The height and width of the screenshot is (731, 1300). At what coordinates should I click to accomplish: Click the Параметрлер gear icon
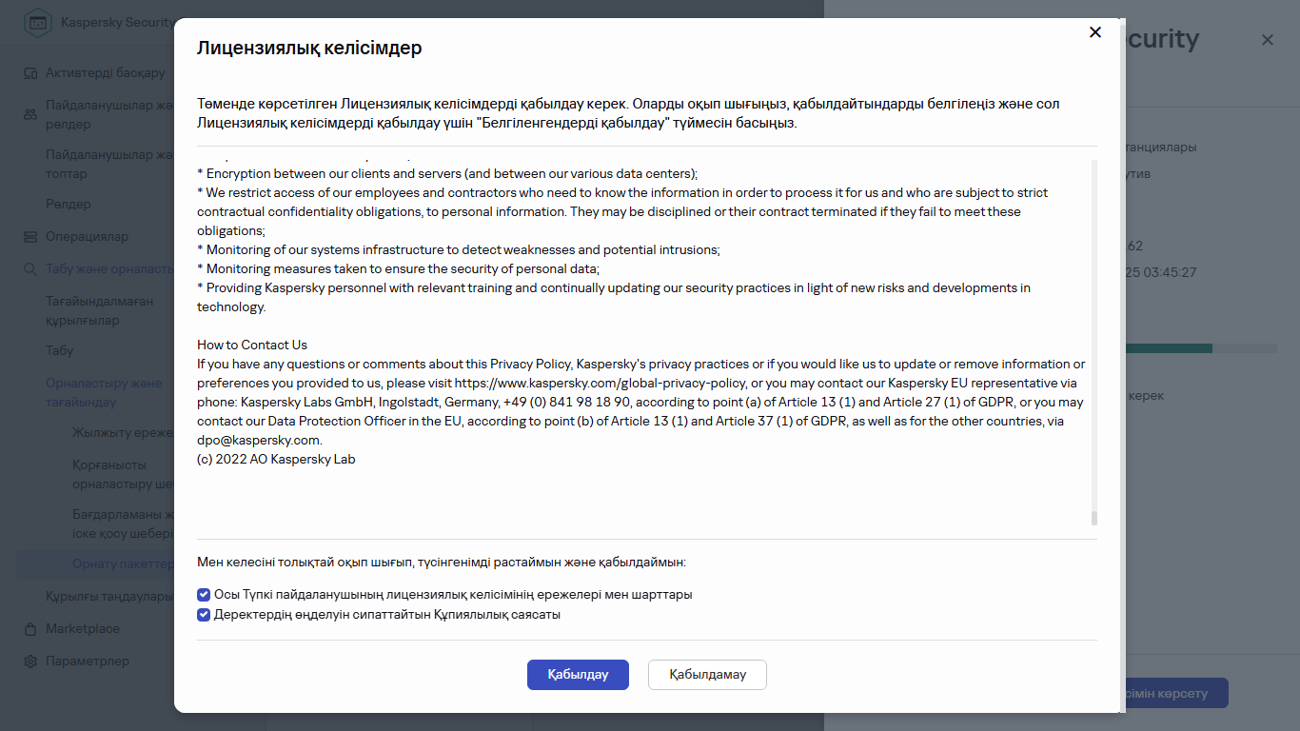30,662
